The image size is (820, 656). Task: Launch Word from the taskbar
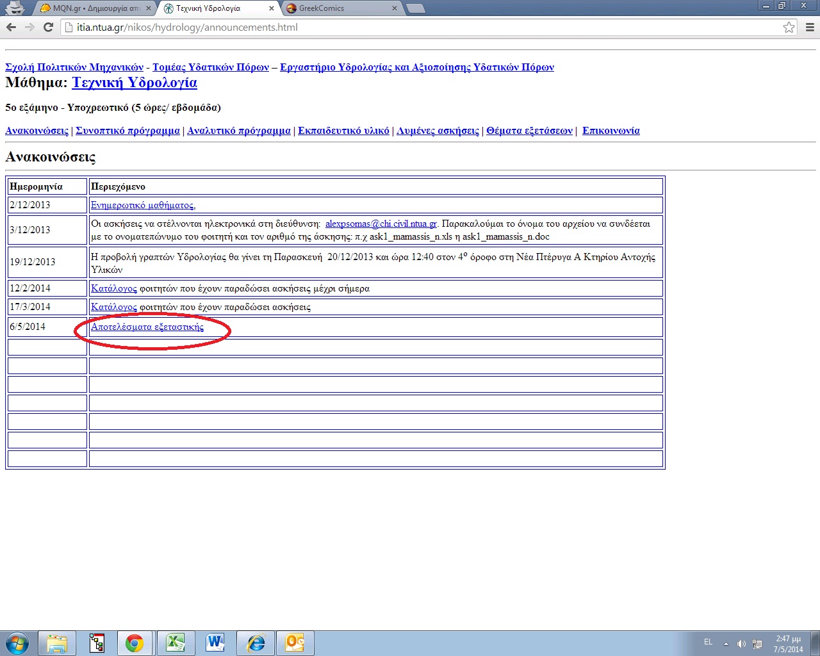(215, 643)
